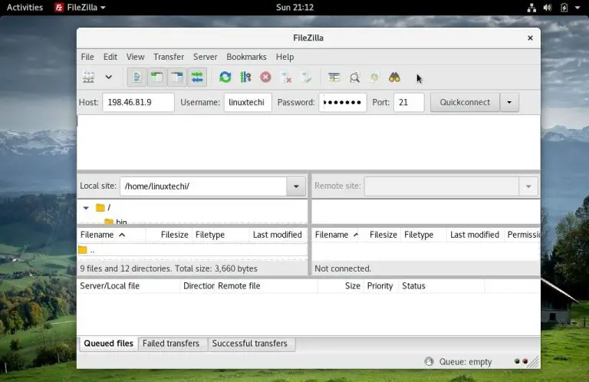This screenshot has width=589, height=382.
Task: Open the Activities overview
Action: (25, 7)
